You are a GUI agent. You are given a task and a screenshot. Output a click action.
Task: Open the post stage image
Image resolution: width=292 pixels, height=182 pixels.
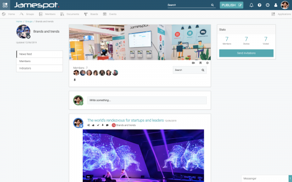[144, 156]
